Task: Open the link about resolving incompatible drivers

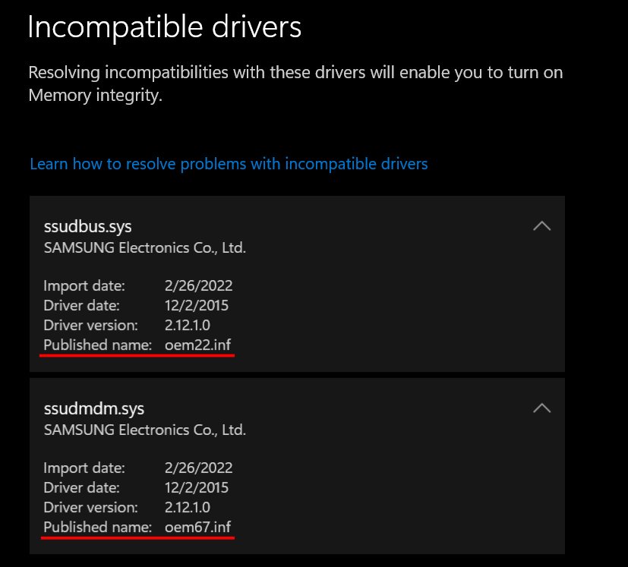Action: pos(228,163)
